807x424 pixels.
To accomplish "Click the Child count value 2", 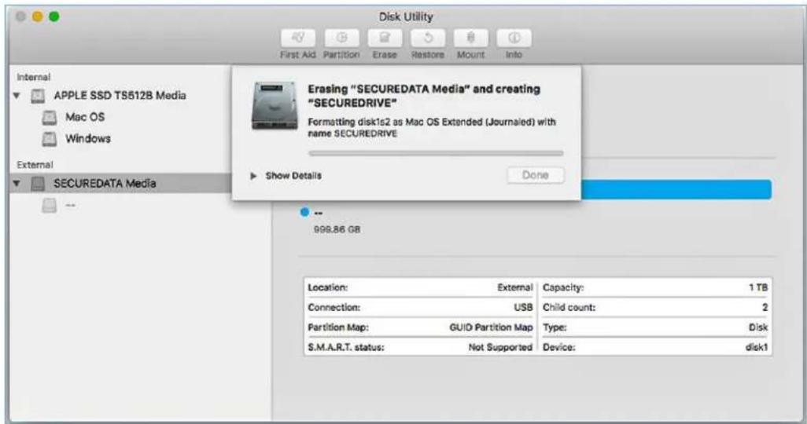I will (765, 307).
